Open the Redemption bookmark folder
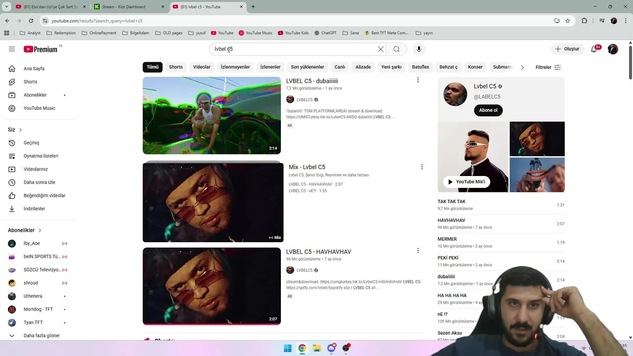Viewport: 633px width, 356px height. tap(61, 33)
